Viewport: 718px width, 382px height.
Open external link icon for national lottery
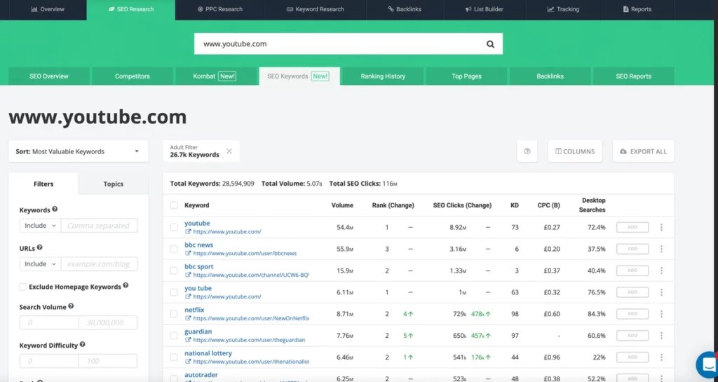tap(188, 362)
